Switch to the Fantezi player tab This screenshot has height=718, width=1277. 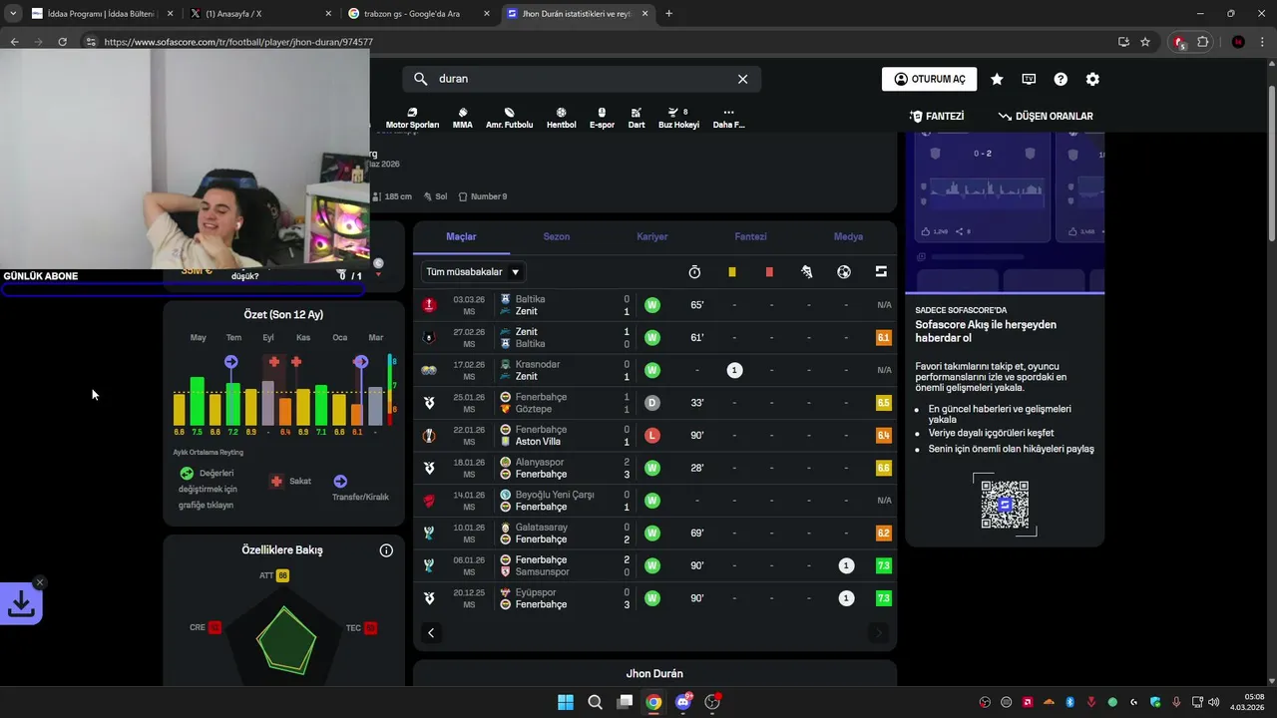pyautogui.click(x=750, y=236)
